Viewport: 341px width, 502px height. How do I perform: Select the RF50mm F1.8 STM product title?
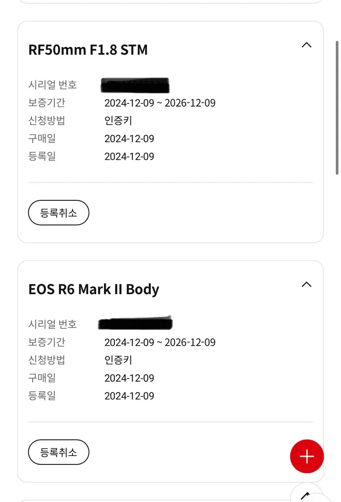[x=88, y=50]
